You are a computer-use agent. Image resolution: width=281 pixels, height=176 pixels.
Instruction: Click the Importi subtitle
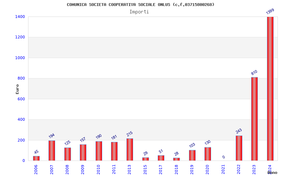tap(139, 12)
